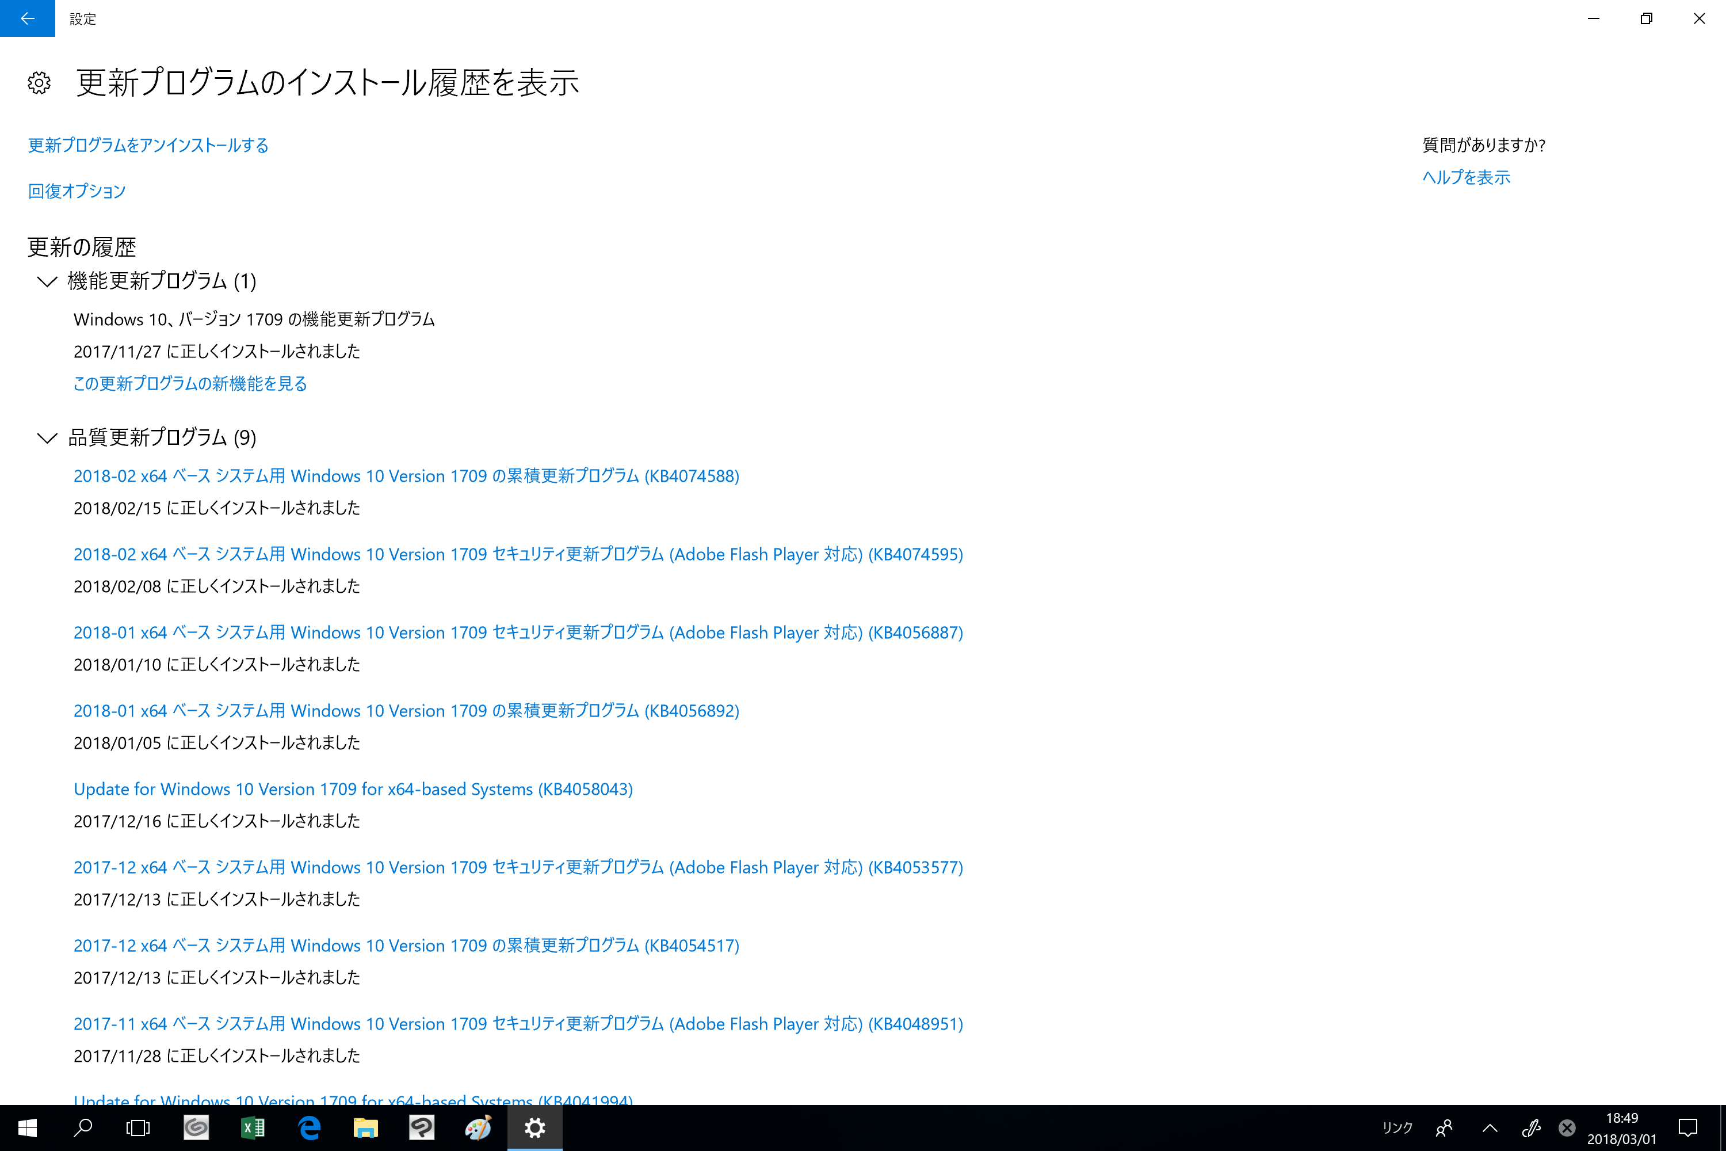Open the KB4054517 cumulative update link
Image resolution: width=1726 pixels, height=1151 pixels.
coord(407,946)
